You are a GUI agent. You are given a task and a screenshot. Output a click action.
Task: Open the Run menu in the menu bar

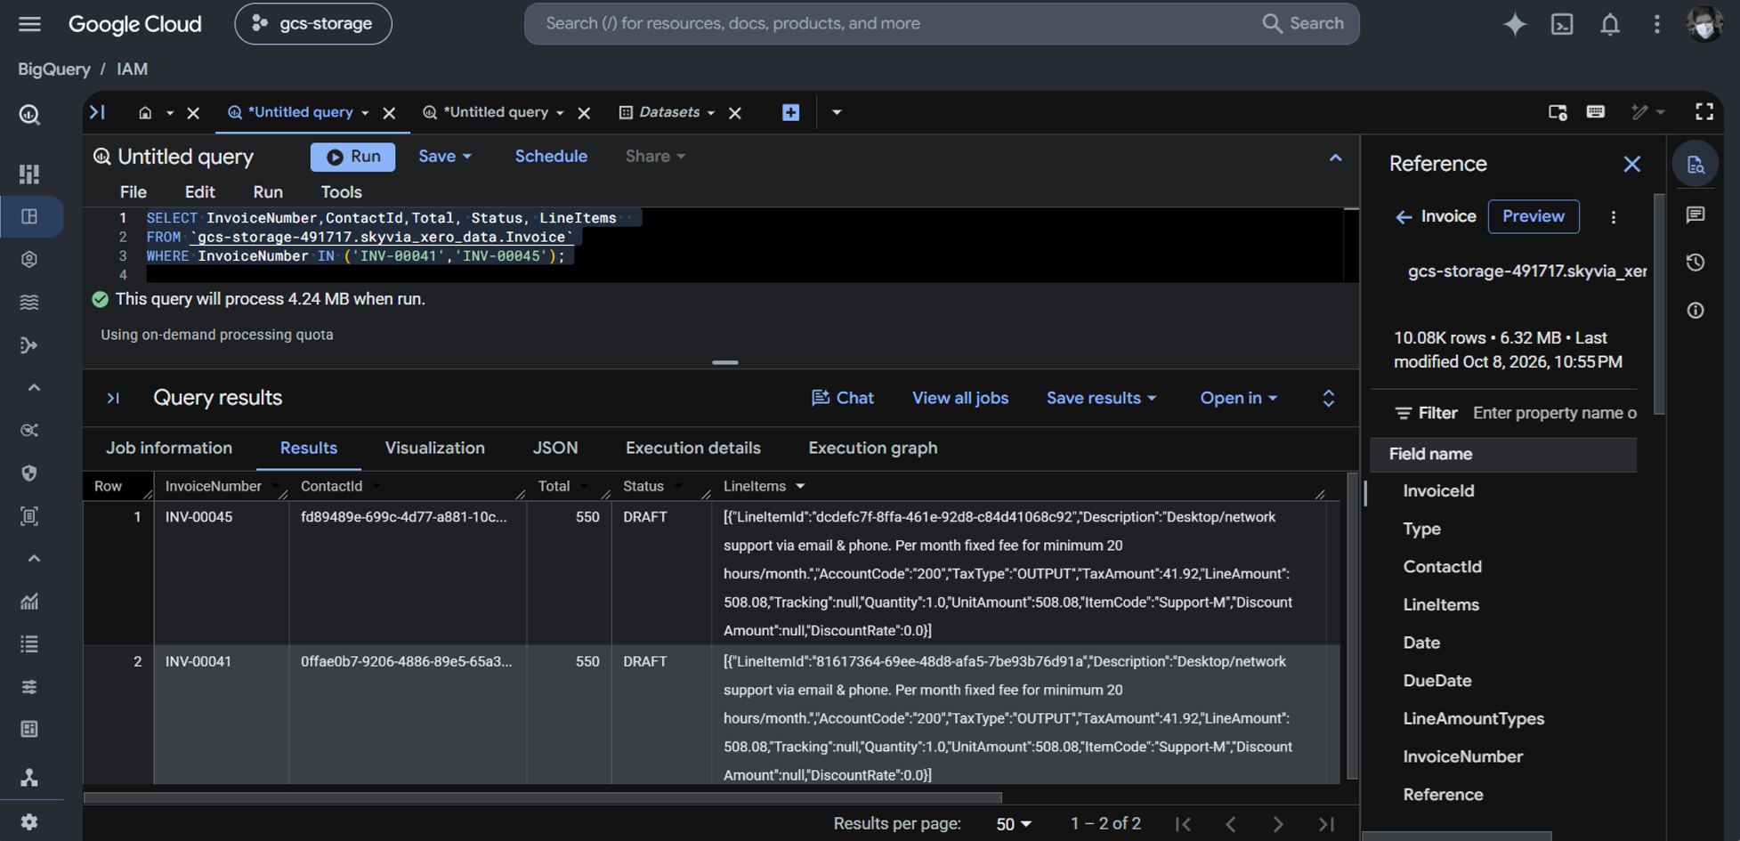[x=268, y=192]
